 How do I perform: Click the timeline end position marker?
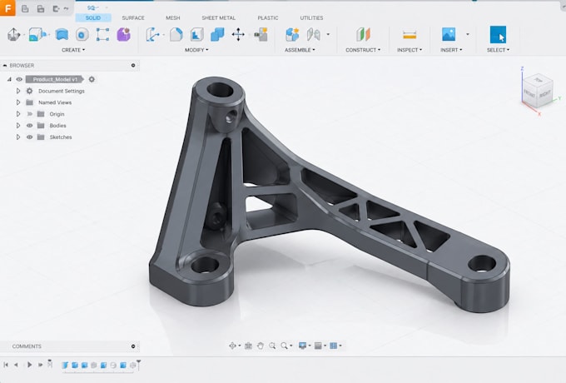point(139,365)
